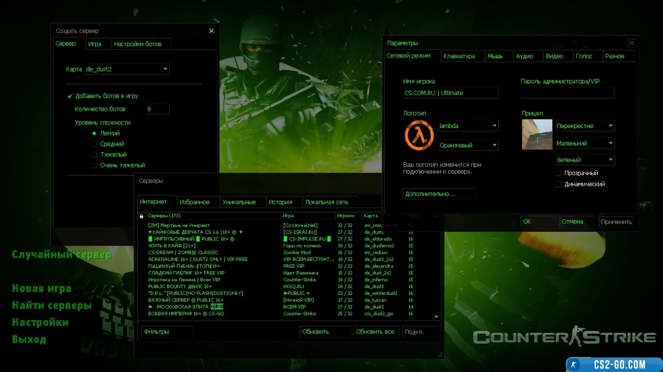Click the server list scroll-down arrow
This screenshot has width=663, height=372.
436,317
